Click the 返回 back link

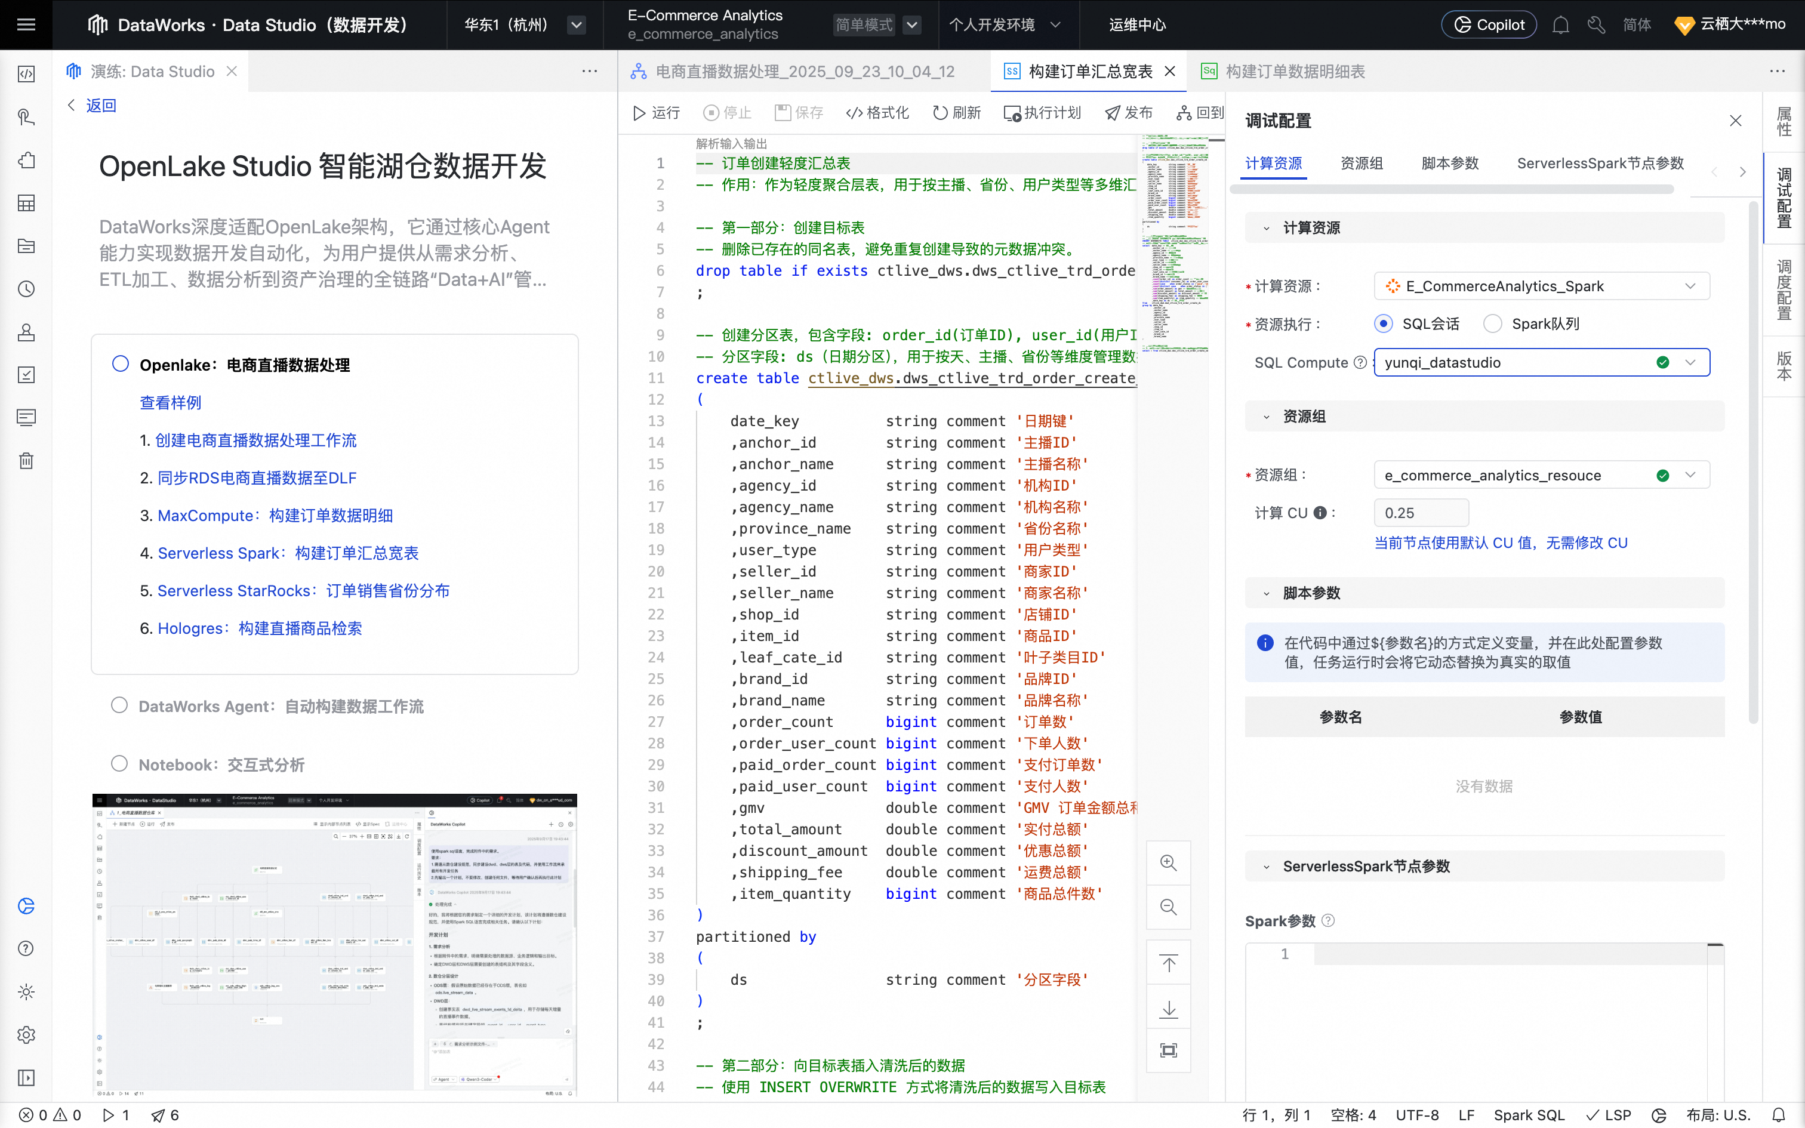[x=101, y=105]
